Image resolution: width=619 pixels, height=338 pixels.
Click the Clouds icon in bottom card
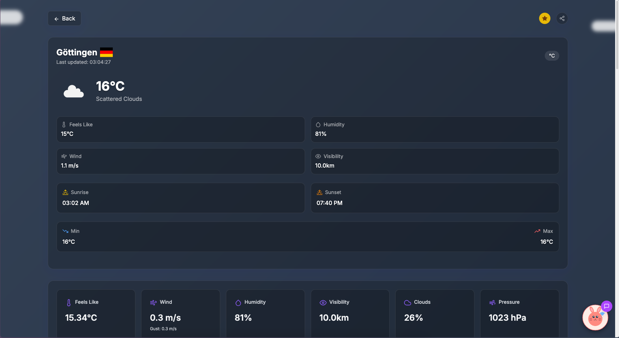point(408,302)
